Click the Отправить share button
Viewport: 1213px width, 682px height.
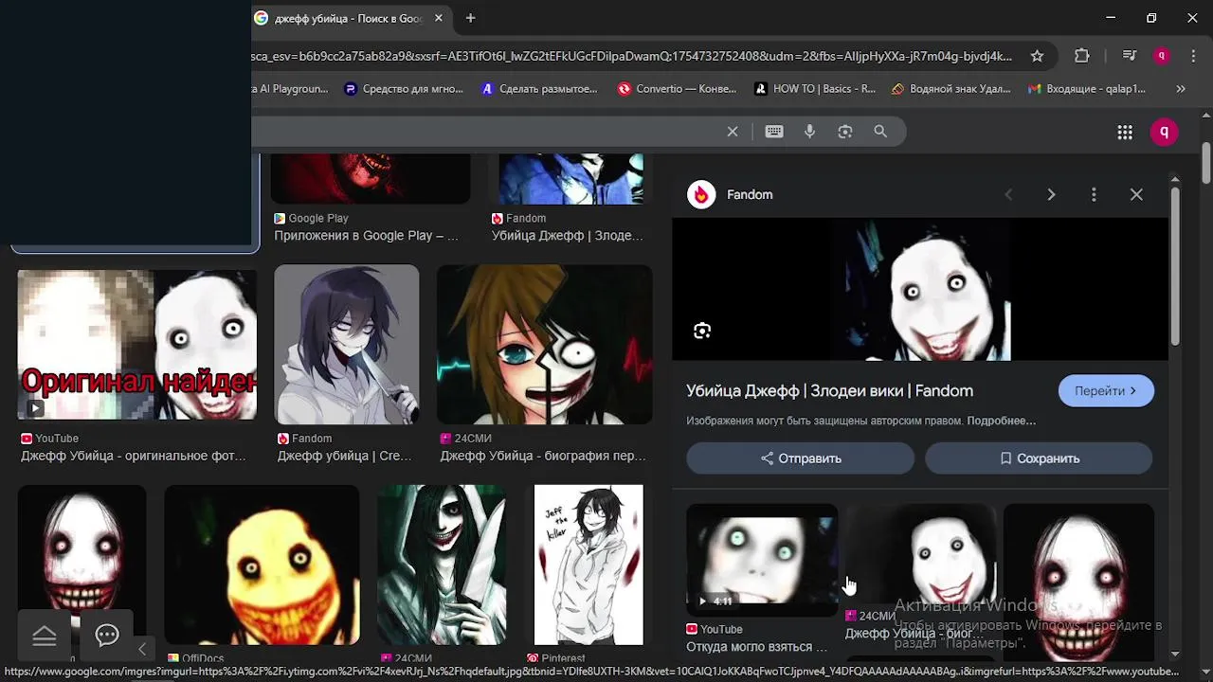pyautogui.click(x=801, y=458)
